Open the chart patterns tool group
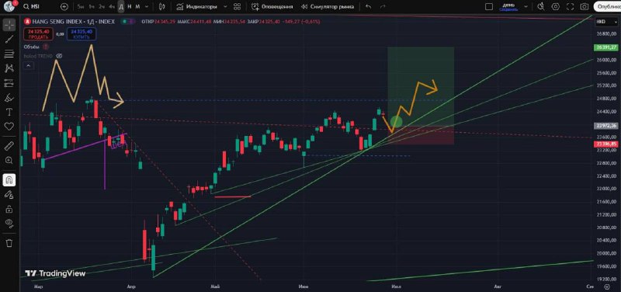The image size is (621, 292). 9,68
